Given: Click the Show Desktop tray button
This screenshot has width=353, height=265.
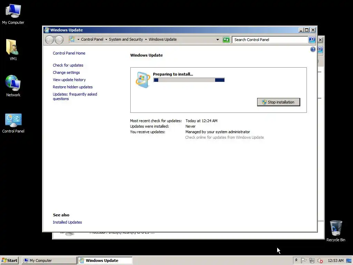Looking at the screenshot, I should coord(349,261).
